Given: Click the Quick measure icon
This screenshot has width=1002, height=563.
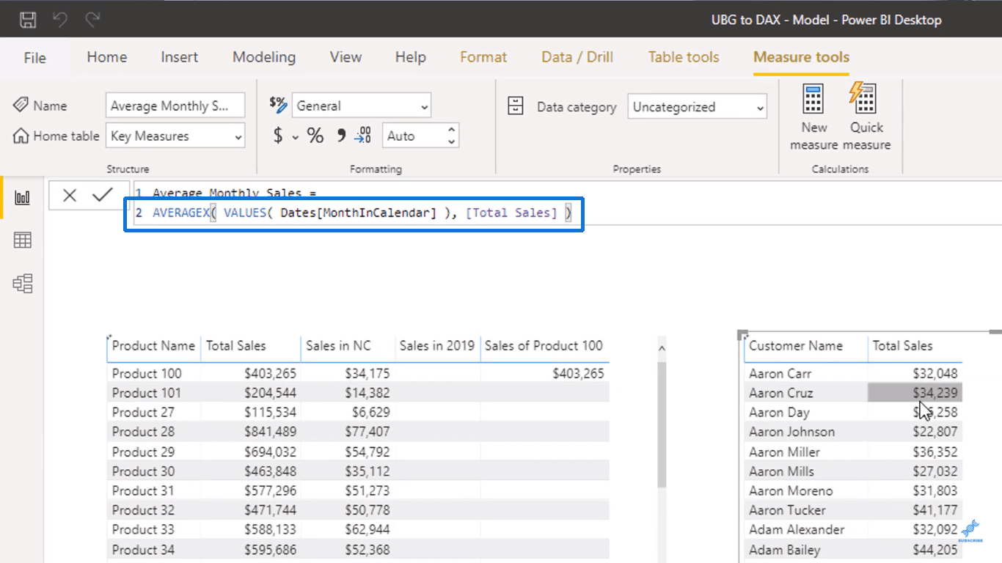Looking at the screenshot, I should pyautogui.click(x=863, y=98).
